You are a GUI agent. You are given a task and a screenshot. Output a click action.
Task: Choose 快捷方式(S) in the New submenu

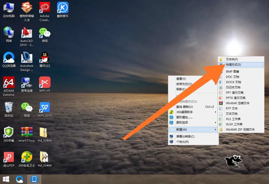[241, 65]
